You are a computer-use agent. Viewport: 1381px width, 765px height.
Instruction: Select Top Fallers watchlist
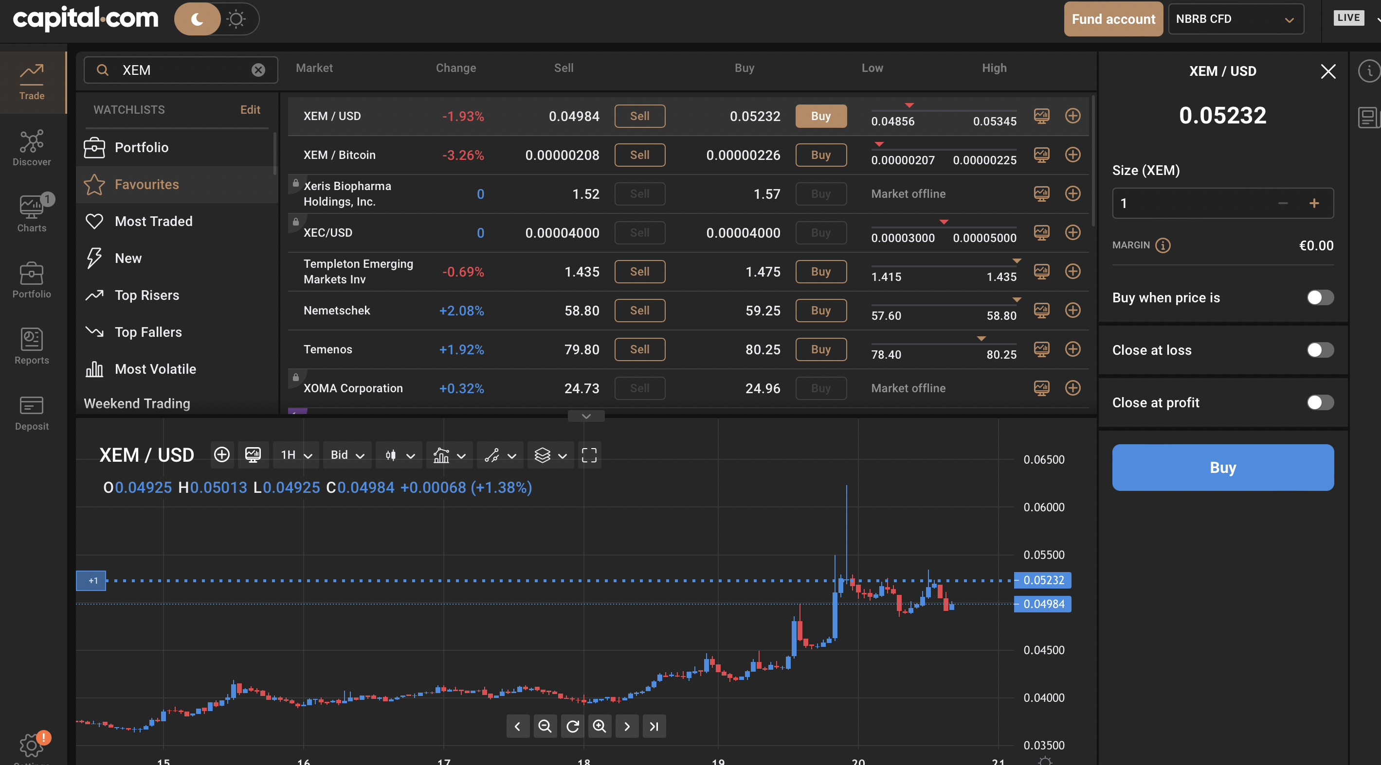pos(177,332)
